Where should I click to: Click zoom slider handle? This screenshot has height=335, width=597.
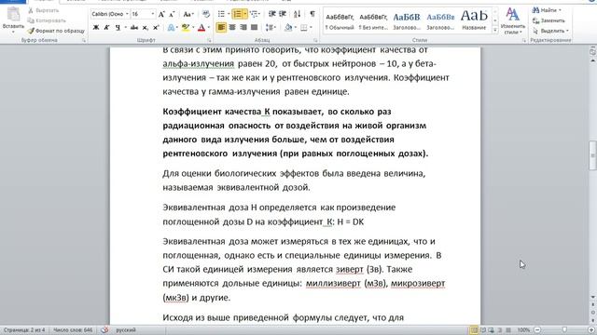pos(564,330)
